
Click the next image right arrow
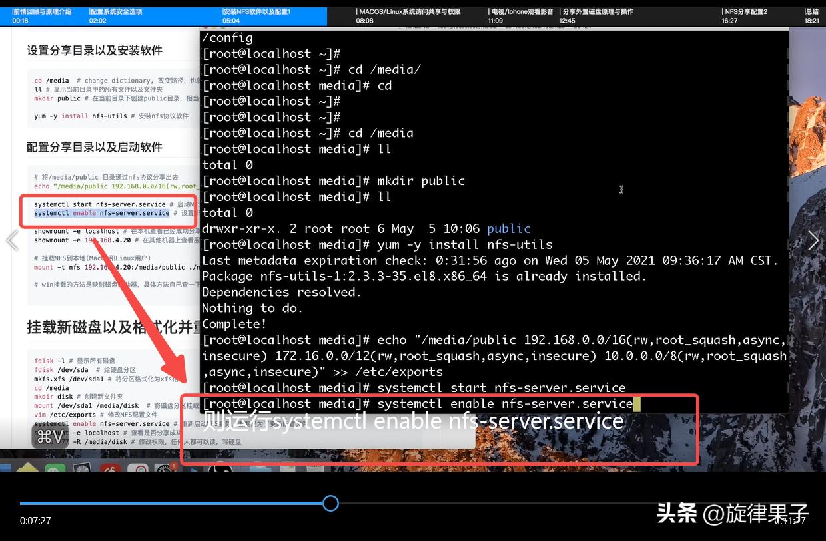point(813,240)
